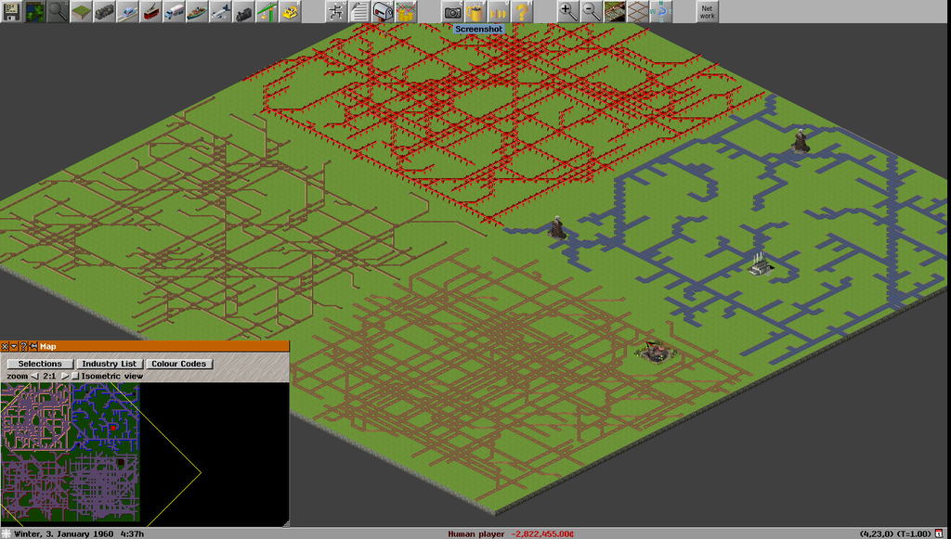951x539 pixels.
Task: Show the Colour Codes legend in Map window
Action: 179,364
